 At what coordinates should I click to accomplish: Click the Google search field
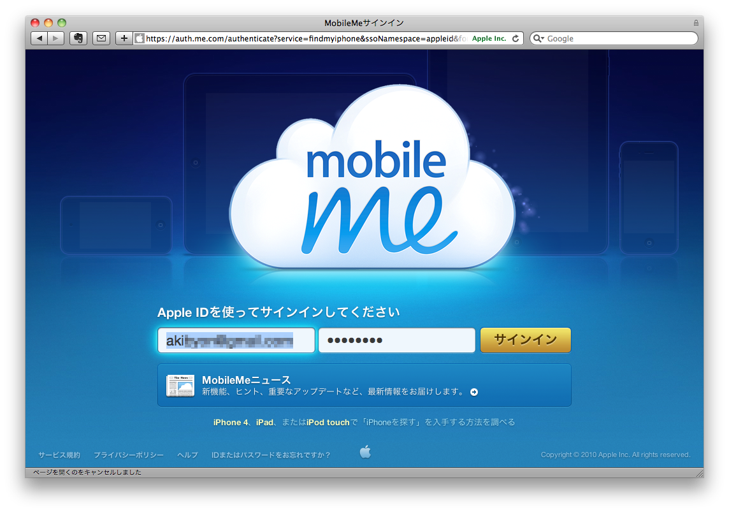[614, 39]
